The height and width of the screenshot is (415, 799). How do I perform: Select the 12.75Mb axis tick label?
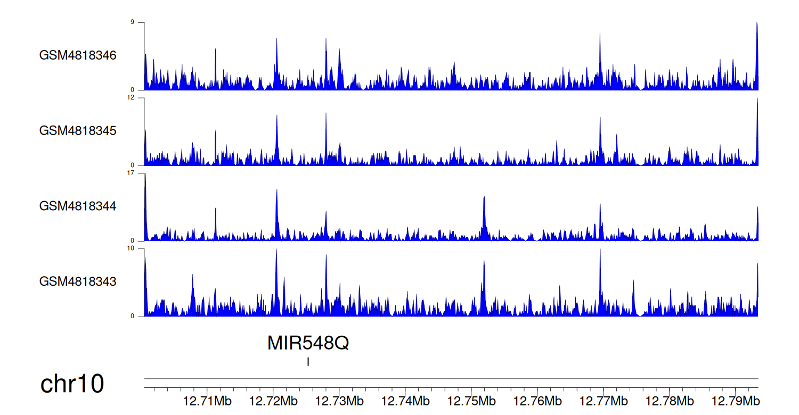[x=472, y=401]
